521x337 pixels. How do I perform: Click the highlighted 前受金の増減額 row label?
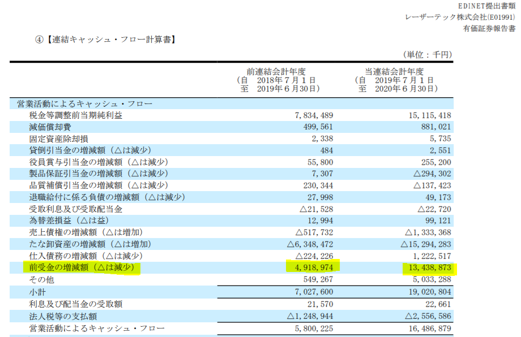point(82,267)
